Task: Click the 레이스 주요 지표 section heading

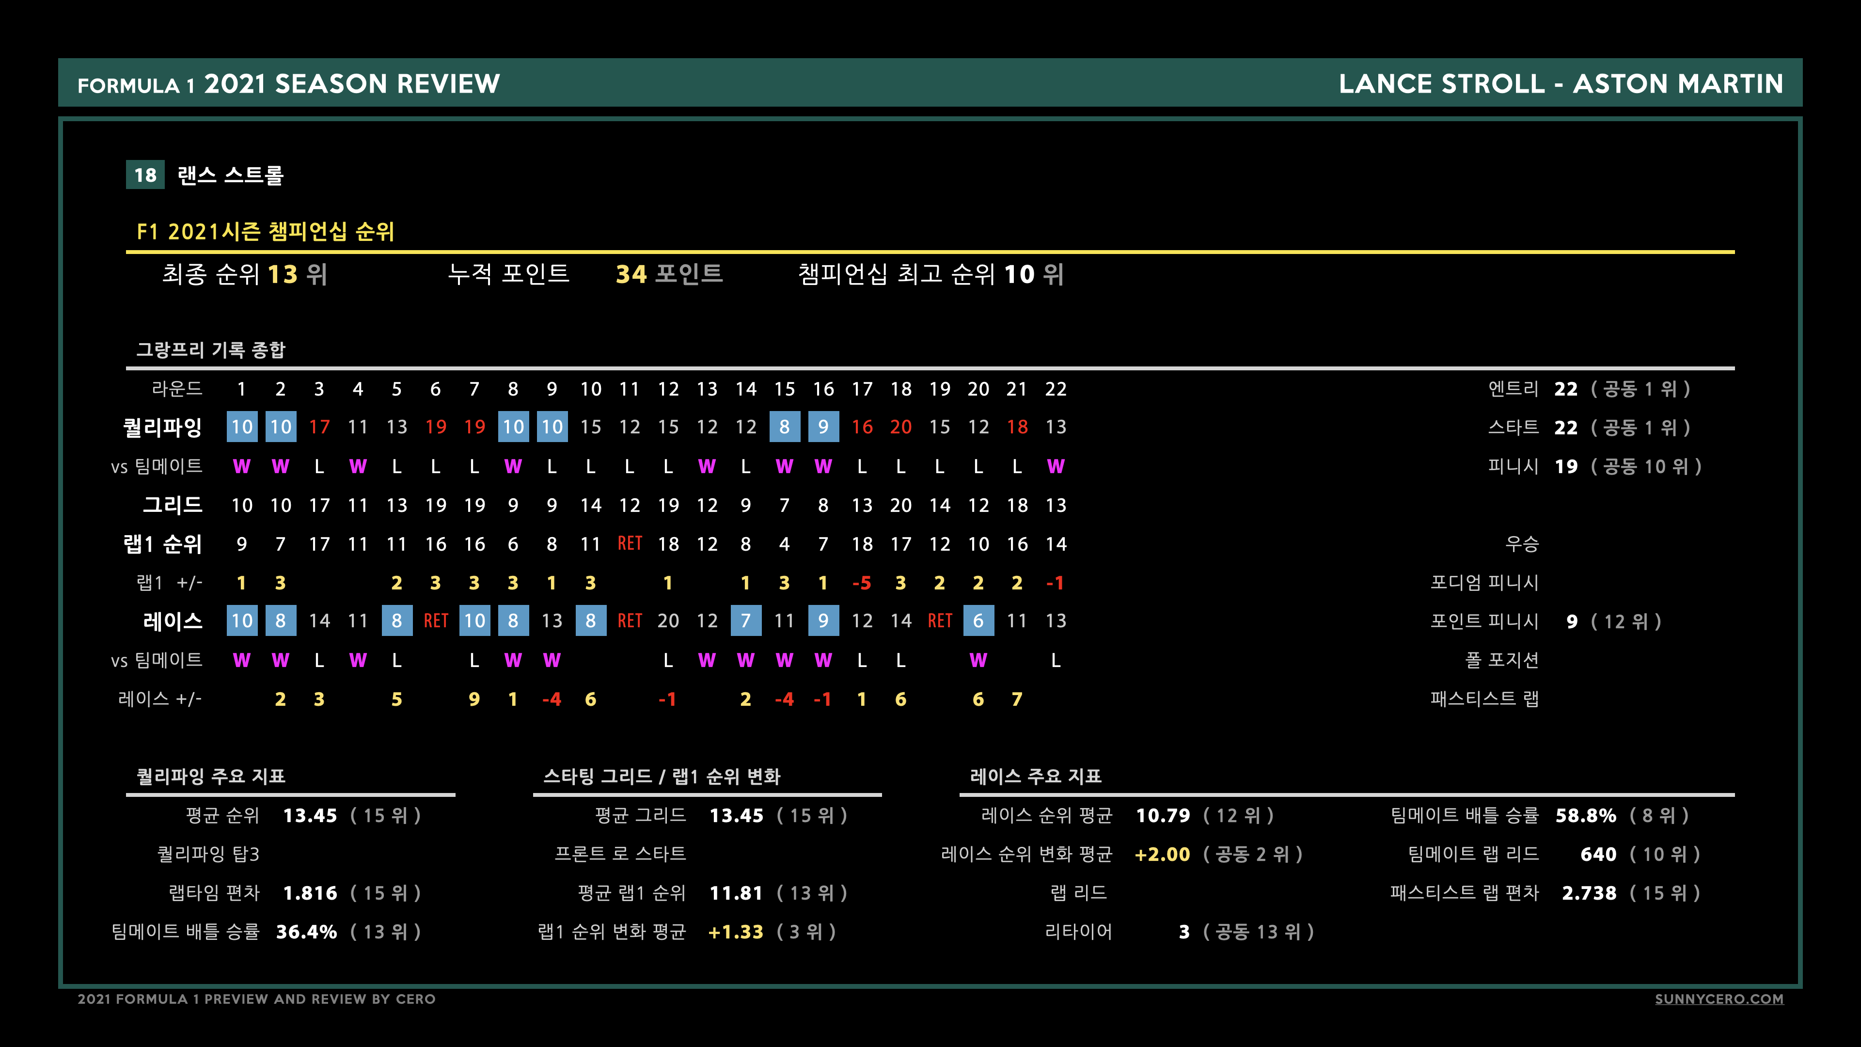Action: coord(1035,776)
